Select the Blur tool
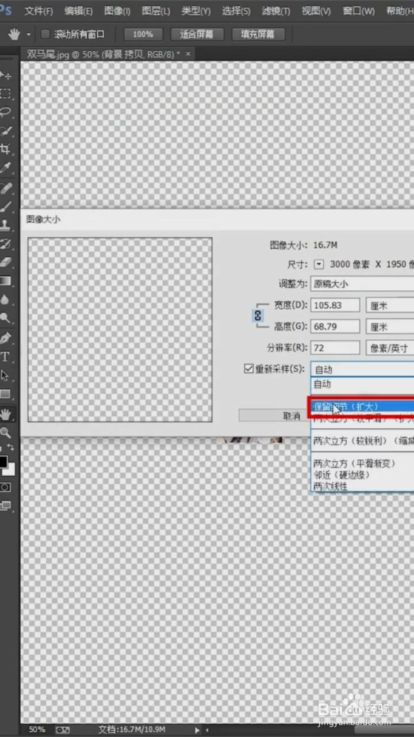 (x=5, y=299)
